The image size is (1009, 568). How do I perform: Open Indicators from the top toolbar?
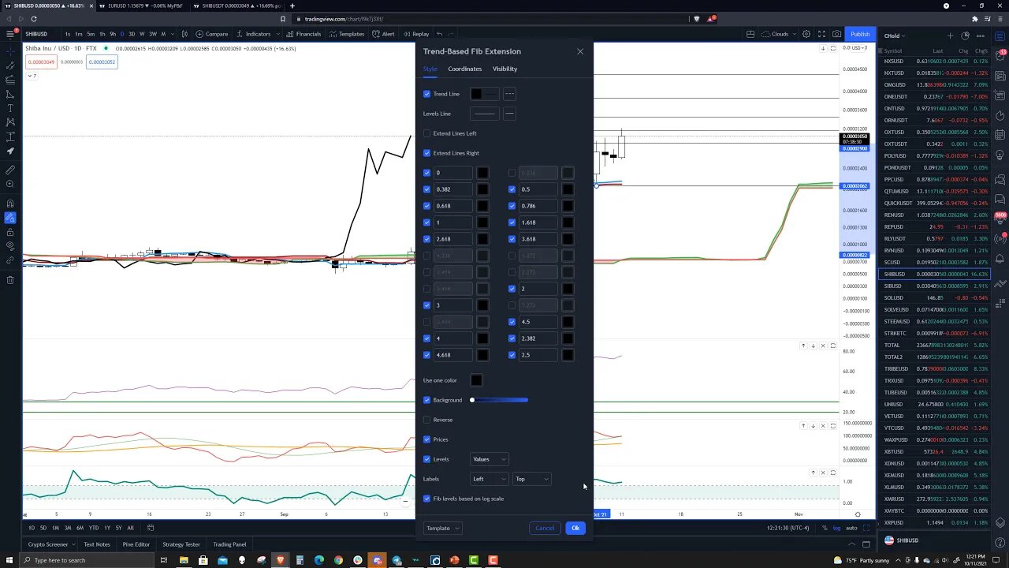pyautogui.click(x=253, y=34)
